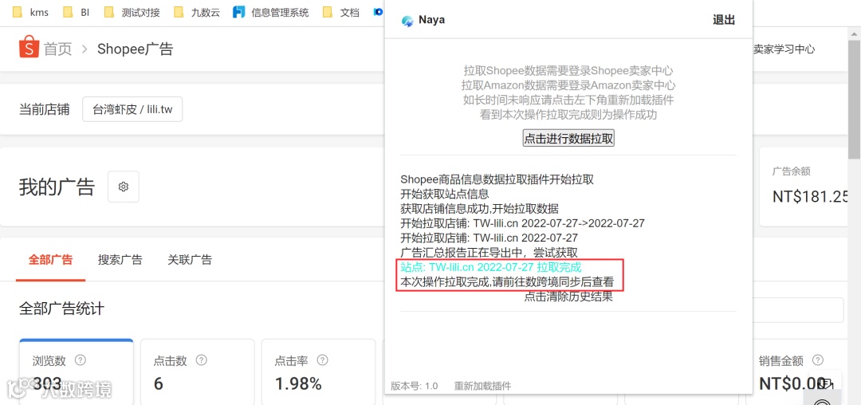
Task: Go to 首页 breadcrumb link
Action: (58, 49)
